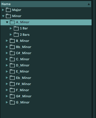Screen dimensions: 96x118
Task: Click the 2 Bars folder icon
Action: 16,34
